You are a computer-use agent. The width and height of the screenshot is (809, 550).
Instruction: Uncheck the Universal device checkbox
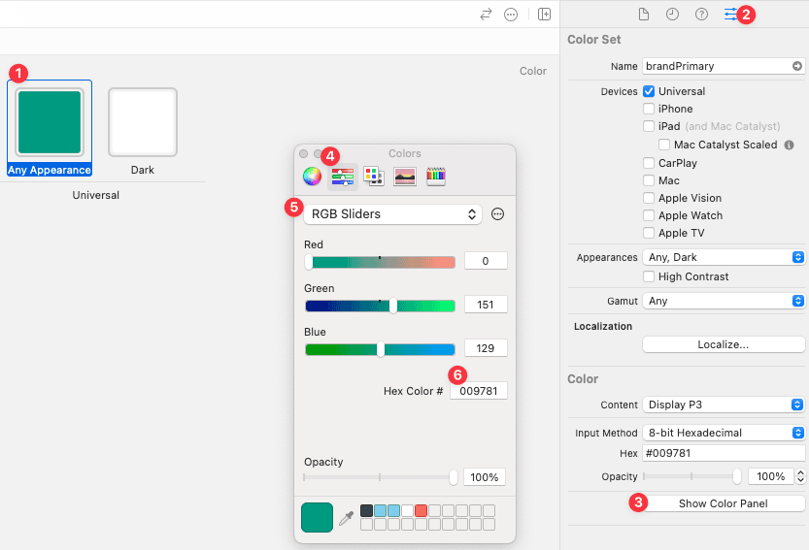click(649, 91)
